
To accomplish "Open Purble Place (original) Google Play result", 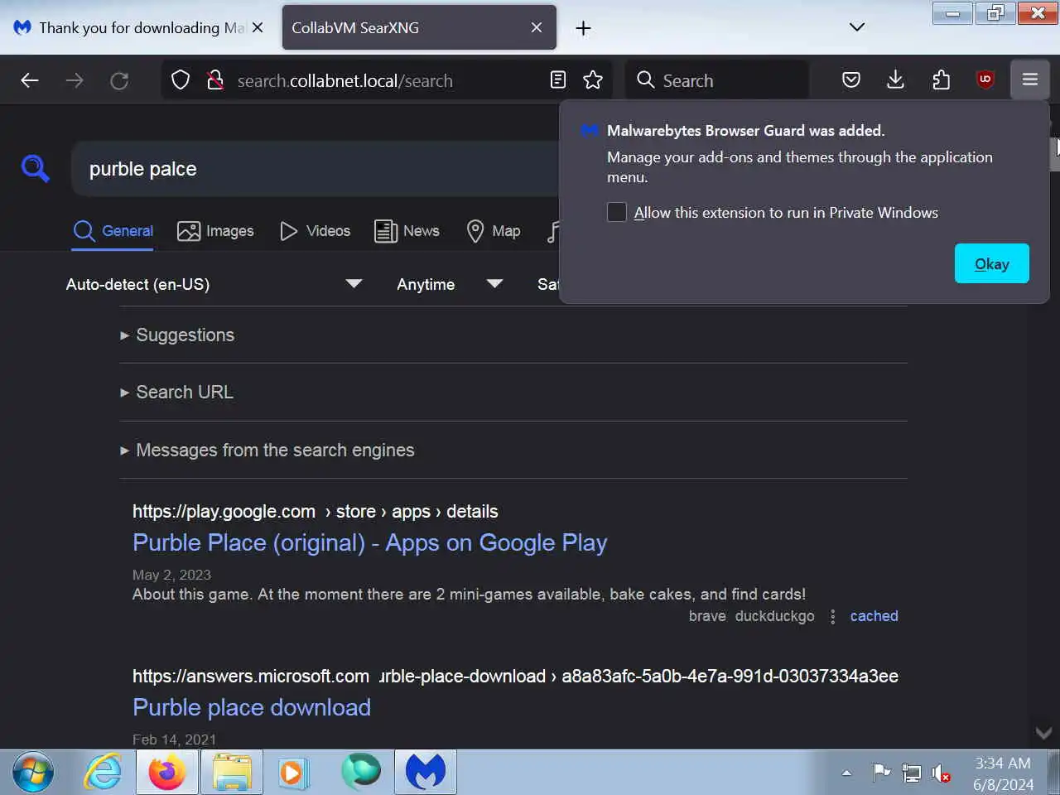I will click(x=369, y=542).
